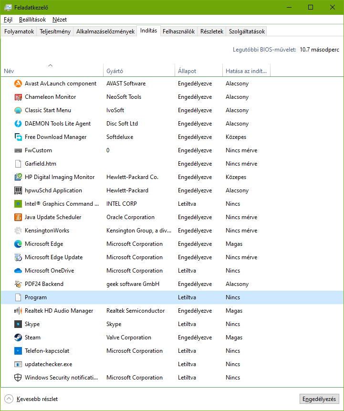Click the DAEMON Tools Lite Agent icon

click(18, 124)
